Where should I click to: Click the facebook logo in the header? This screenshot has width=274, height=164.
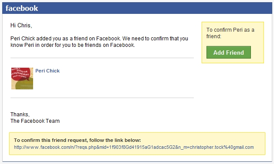(22, 8)
